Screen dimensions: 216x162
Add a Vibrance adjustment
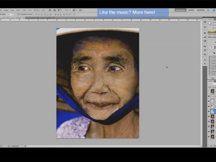tap(212, 48)
